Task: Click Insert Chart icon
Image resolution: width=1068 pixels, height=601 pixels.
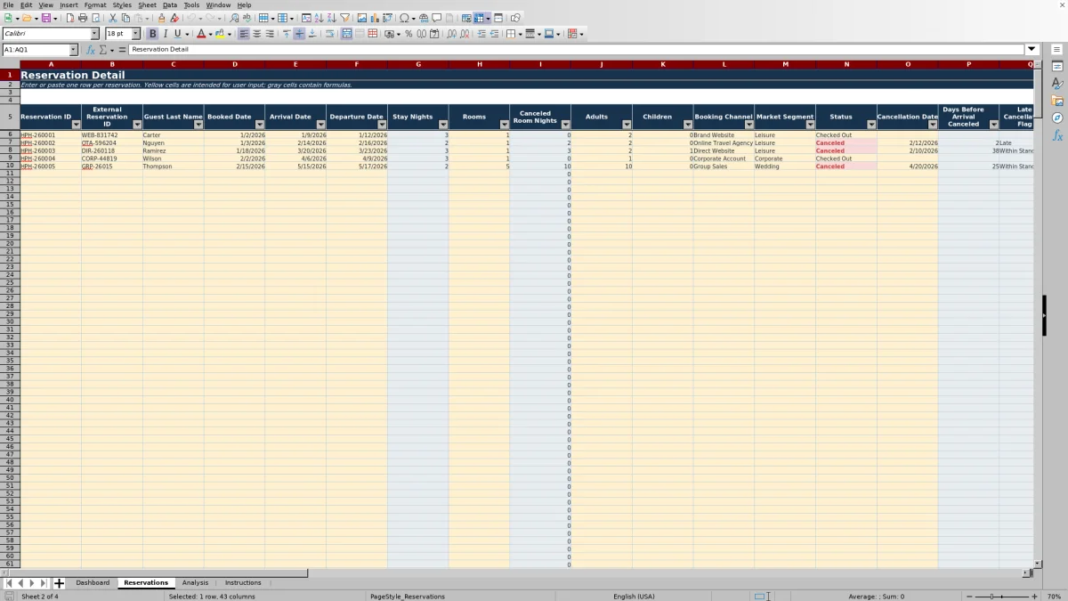Action: click(x=374, y=18)
